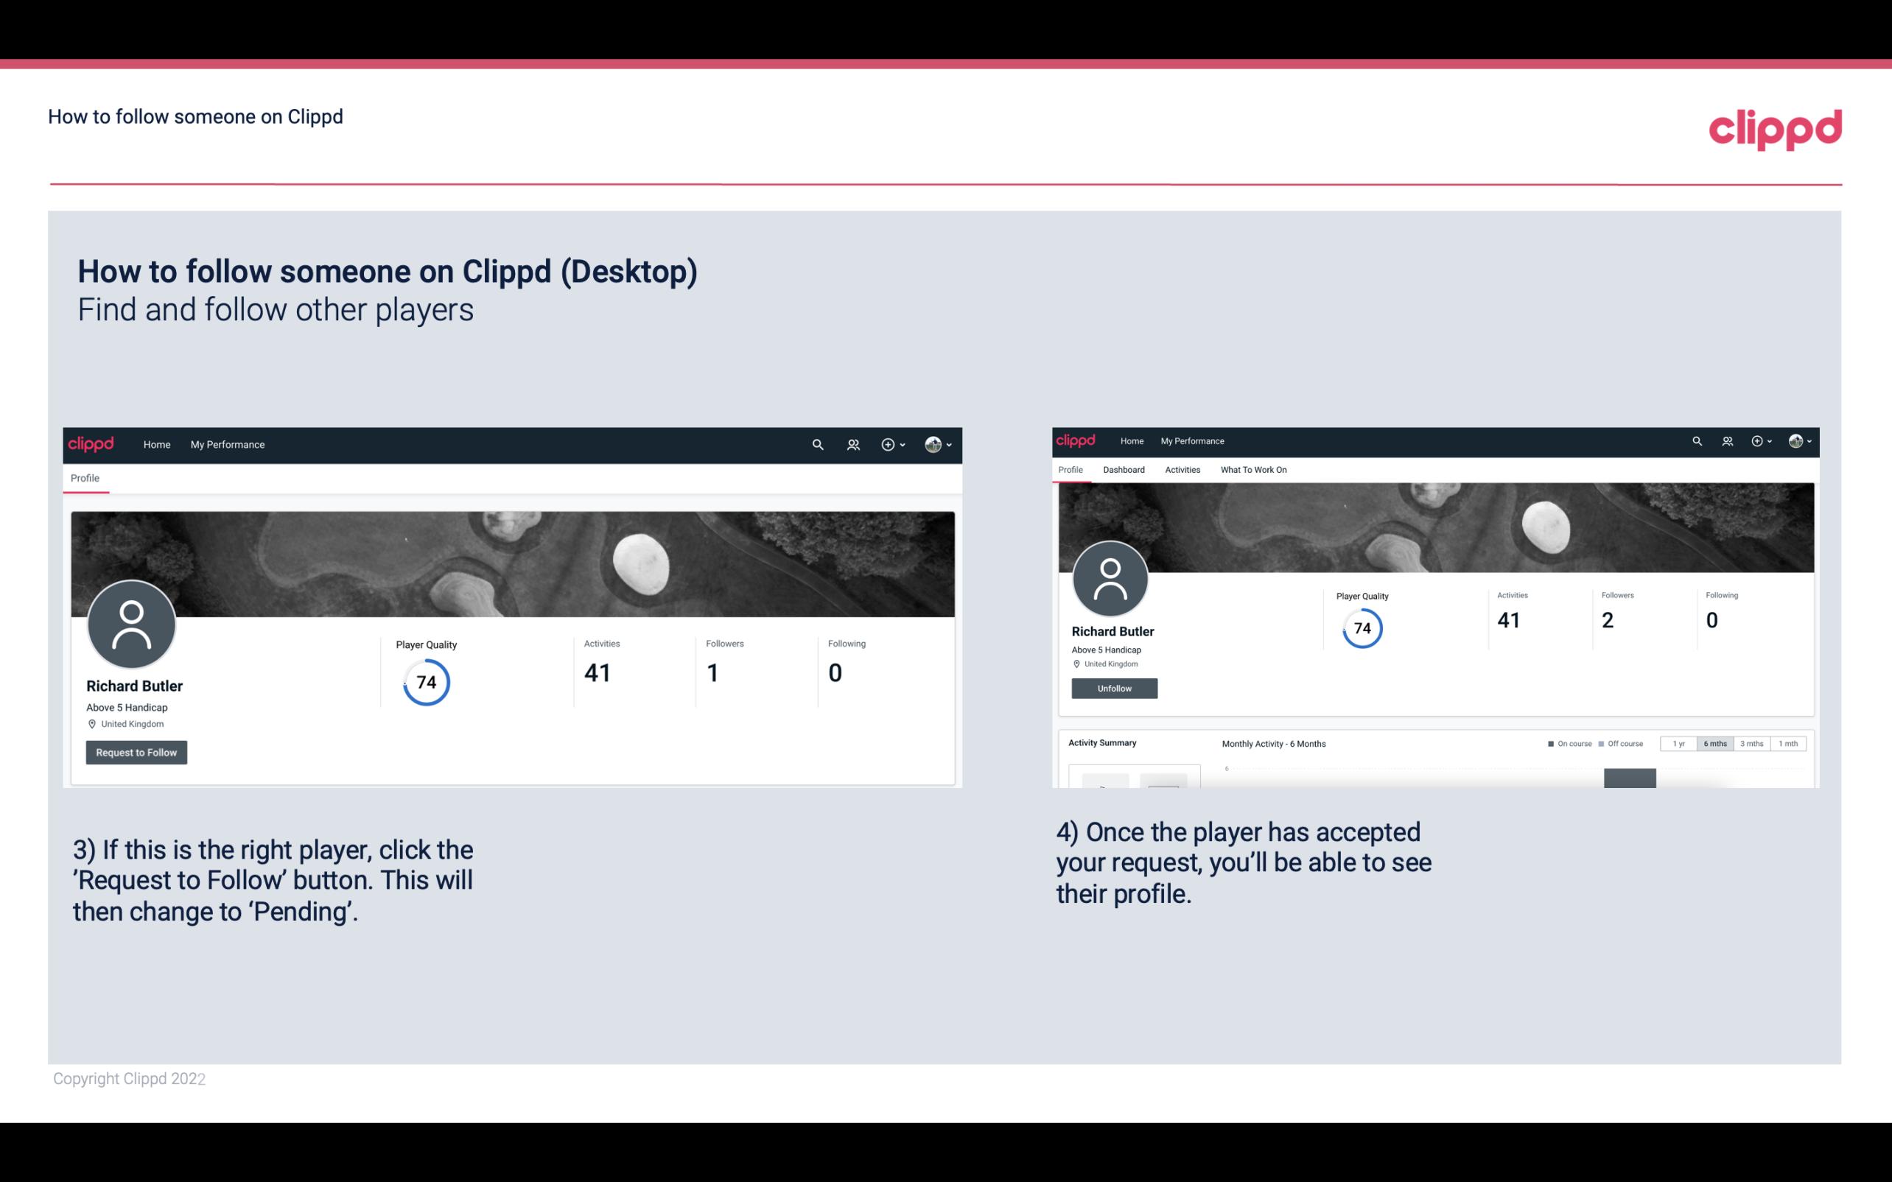Expand the 'What To Work On' tab
The width and height of the screenshot is (1892, 1182).
(1252, 470)
